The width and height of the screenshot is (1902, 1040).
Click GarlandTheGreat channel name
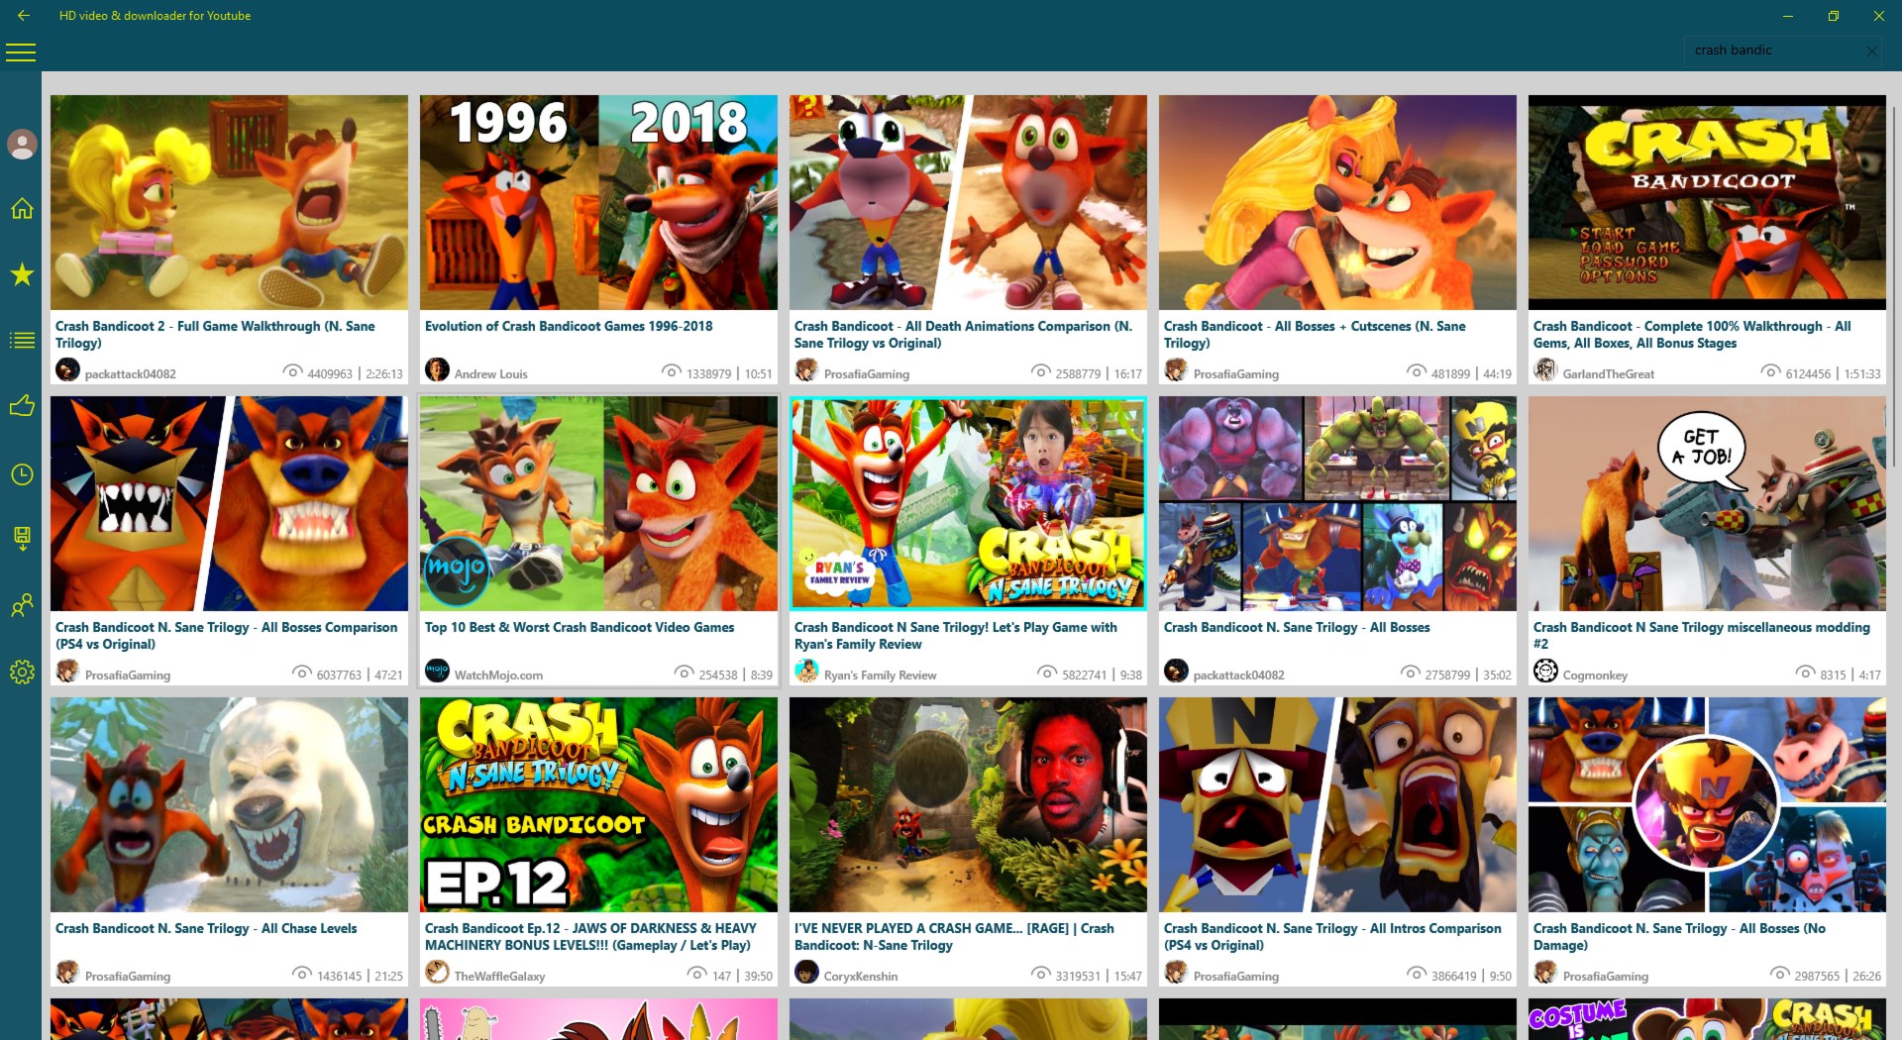pos(1609,374)
